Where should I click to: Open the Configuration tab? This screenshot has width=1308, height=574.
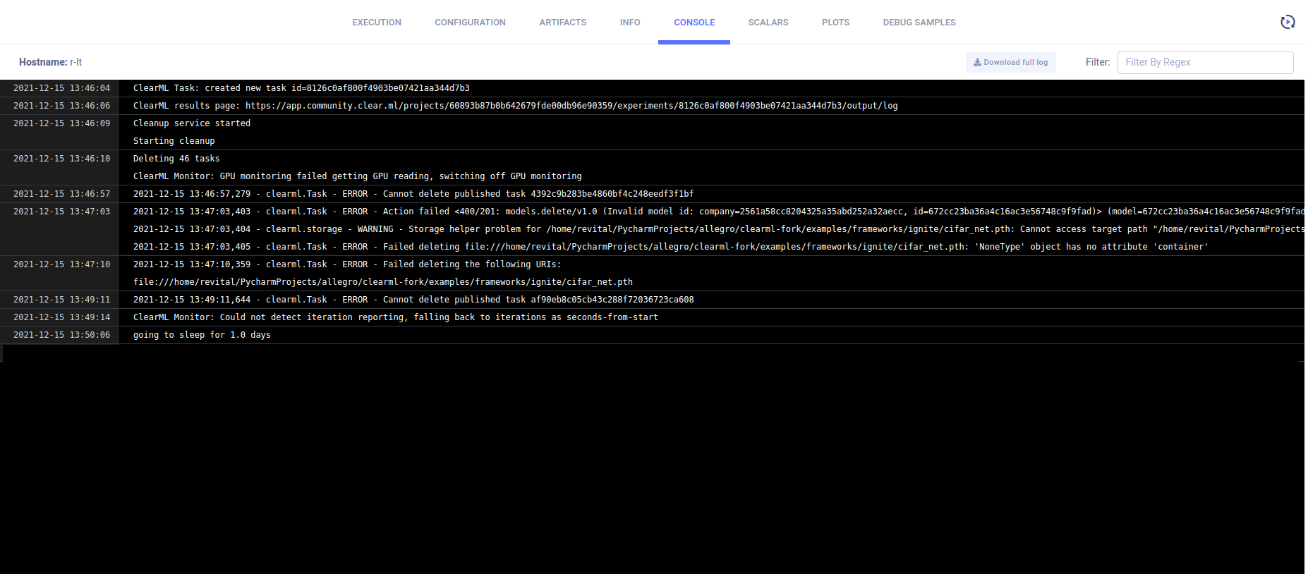tap(470, 23)
